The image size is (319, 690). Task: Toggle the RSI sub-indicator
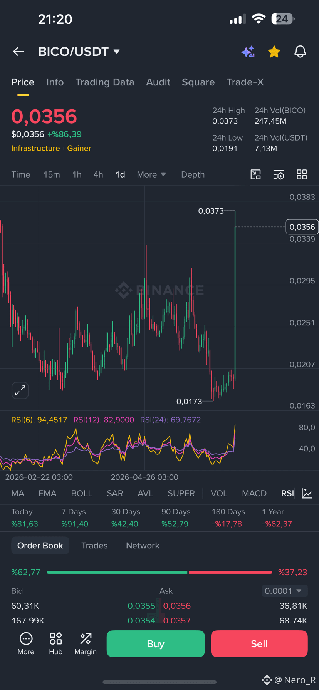pyautogui.click(x=287, y=493)
